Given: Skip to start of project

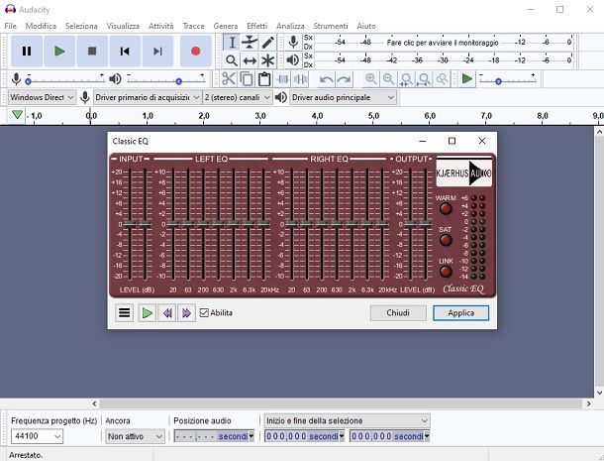Looking at the screenshot, I should point(125,51).
